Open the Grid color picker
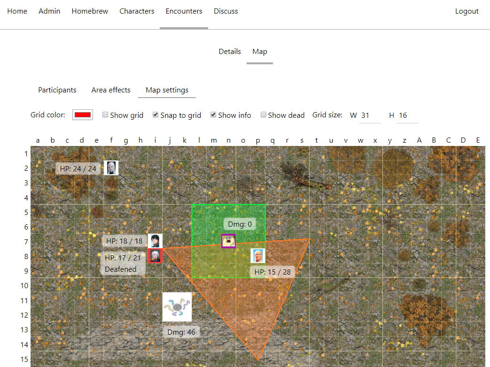Image resolution: width=490 pixels, height=367 pixels. 83,115
